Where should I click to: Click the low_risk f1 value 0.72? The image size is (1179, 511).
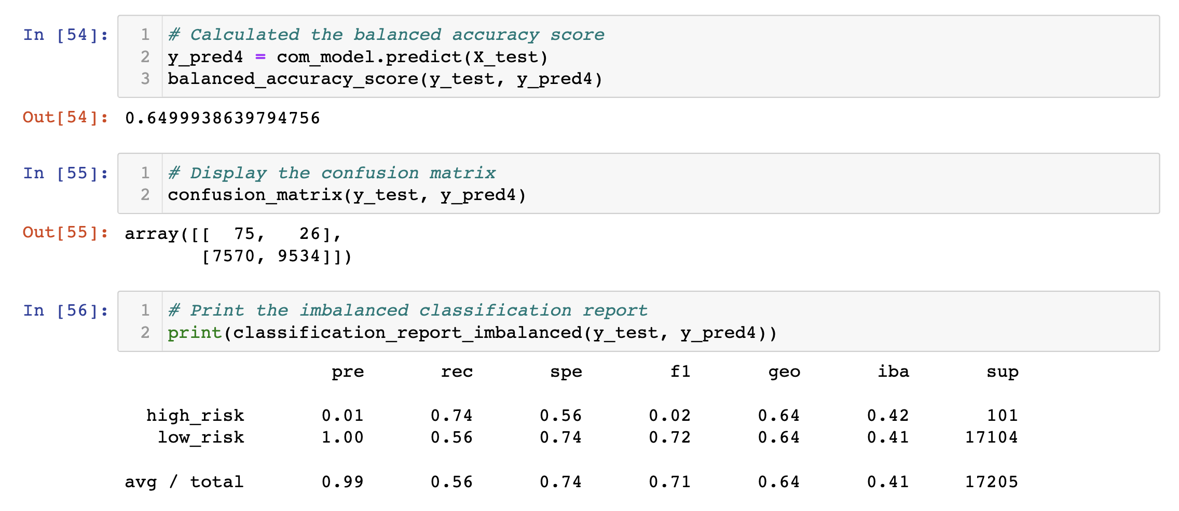670,437
